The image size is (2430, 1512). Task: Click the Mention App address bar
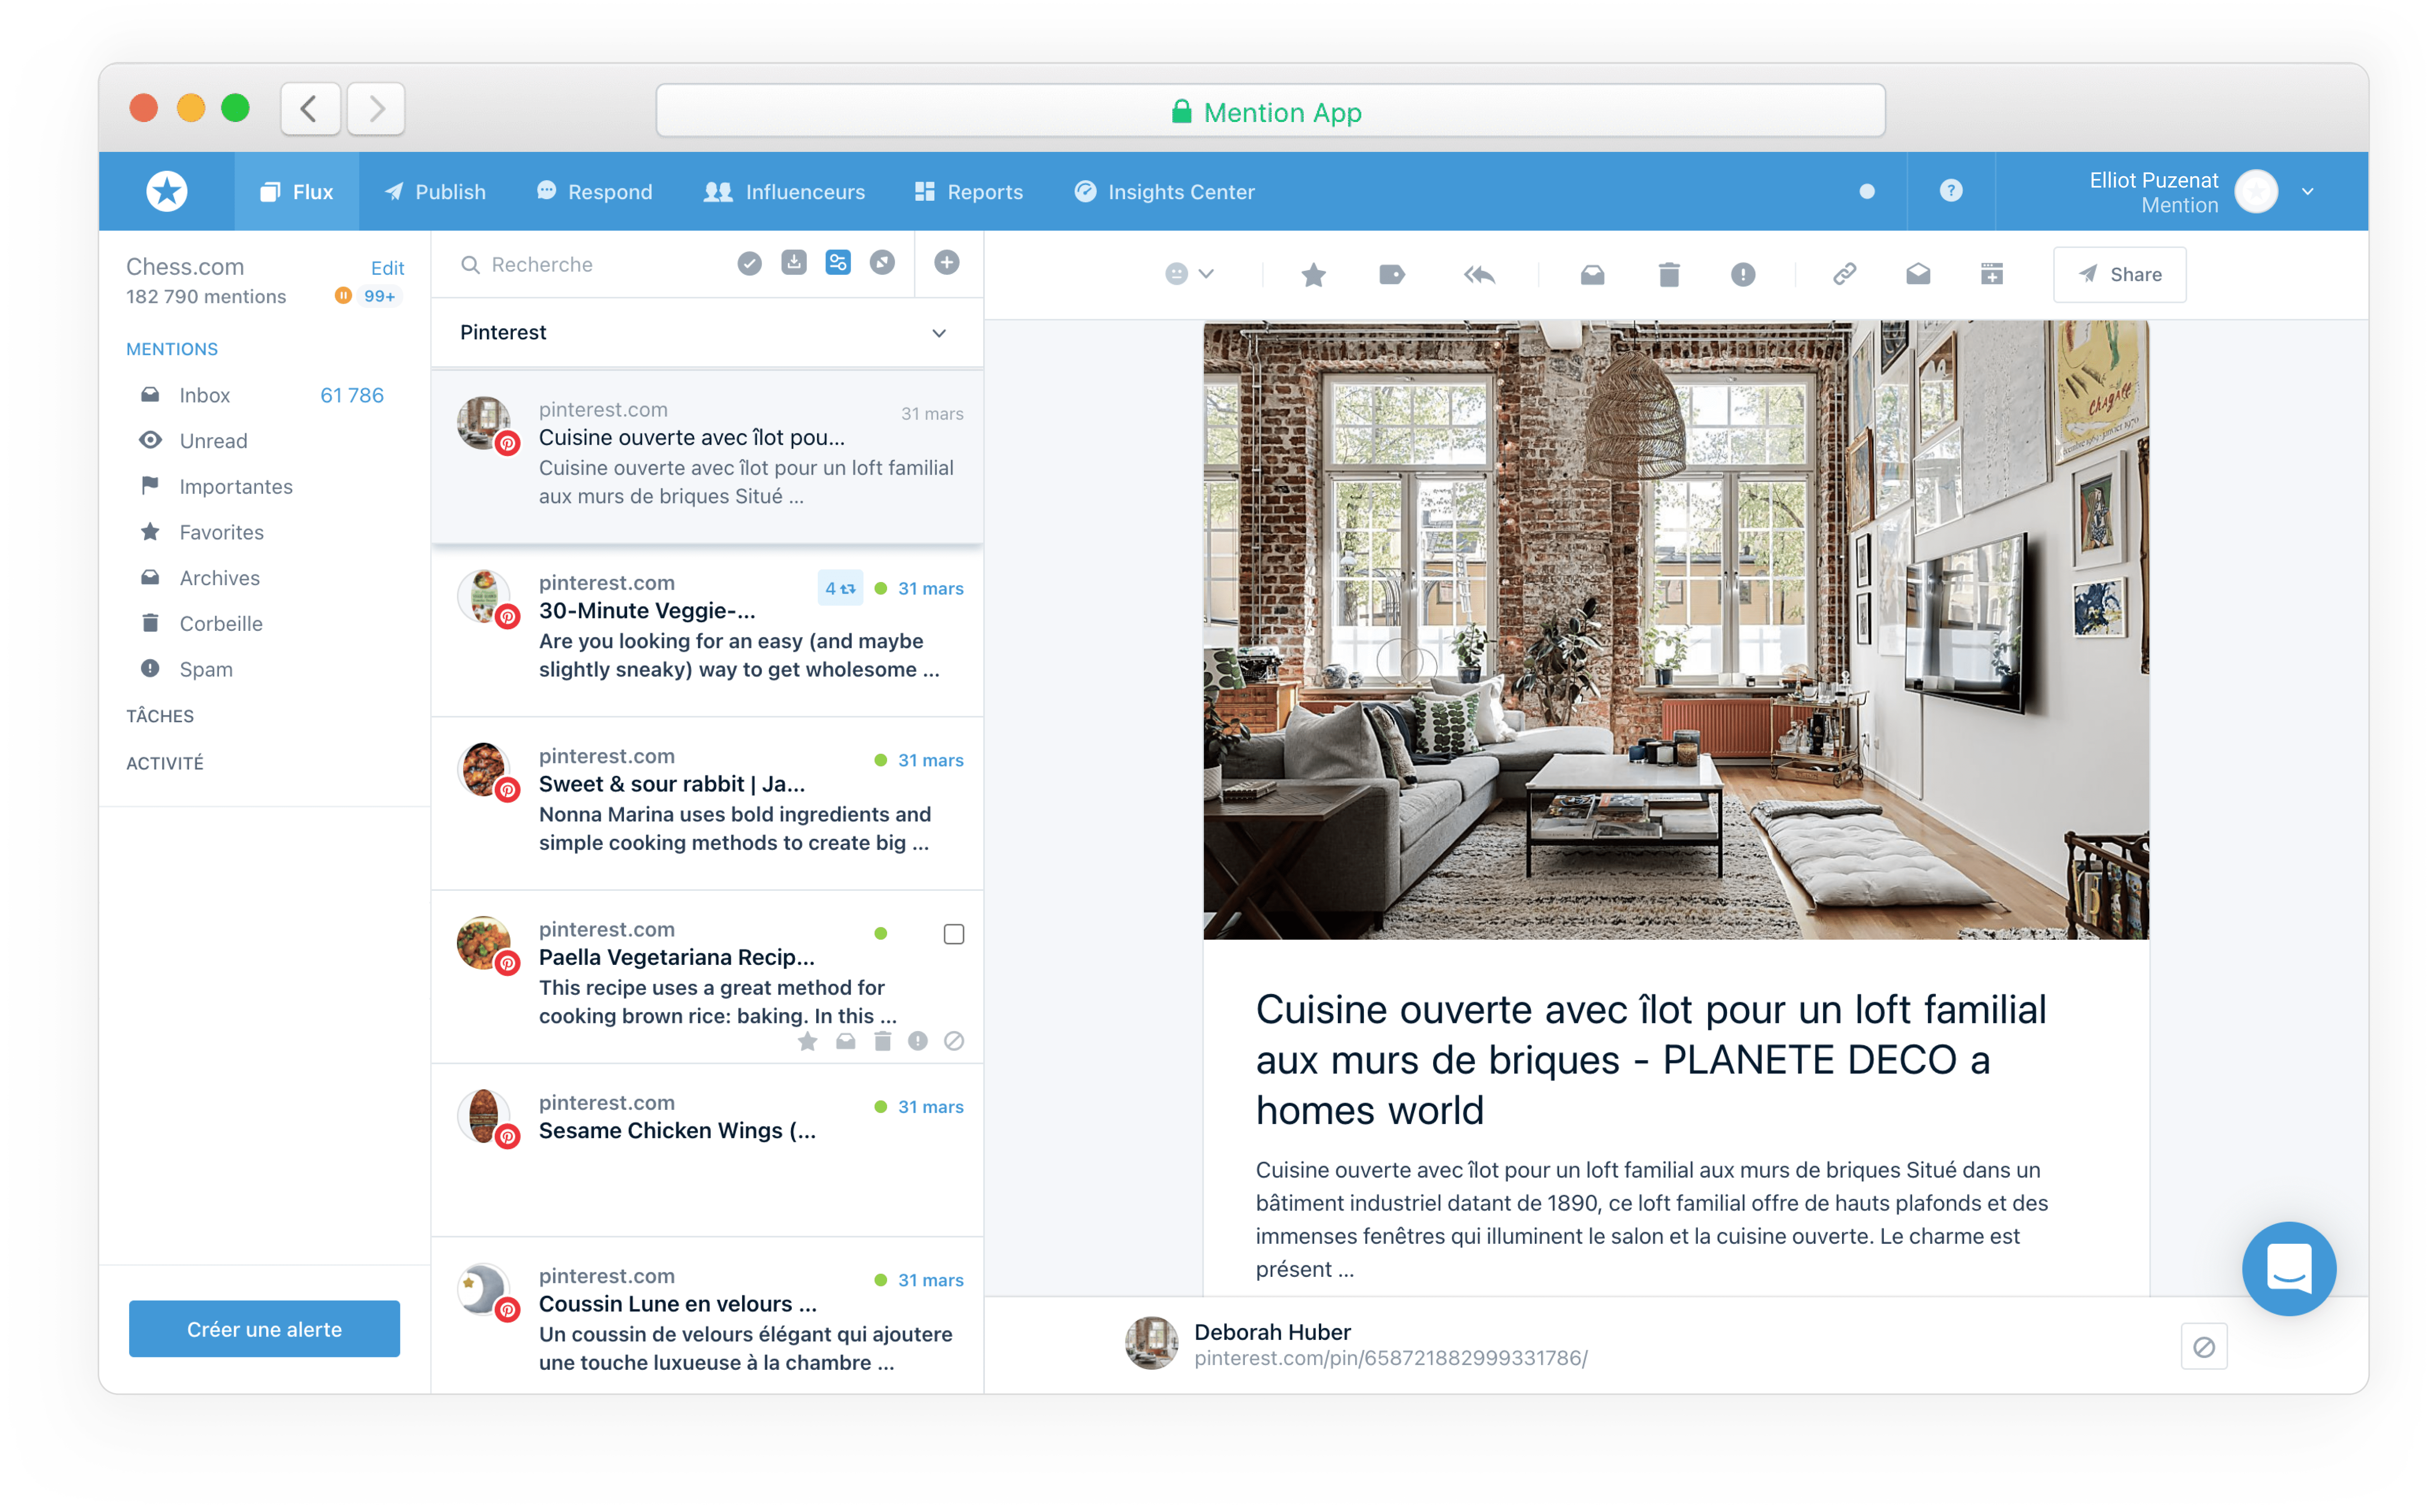pos(1270,111)
